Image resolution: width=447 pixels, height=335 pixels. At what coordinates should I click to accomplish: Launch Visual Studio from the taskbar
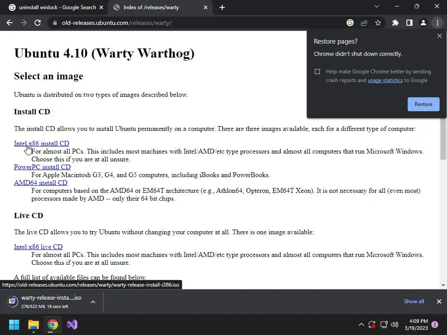click(x=72, y=325)
